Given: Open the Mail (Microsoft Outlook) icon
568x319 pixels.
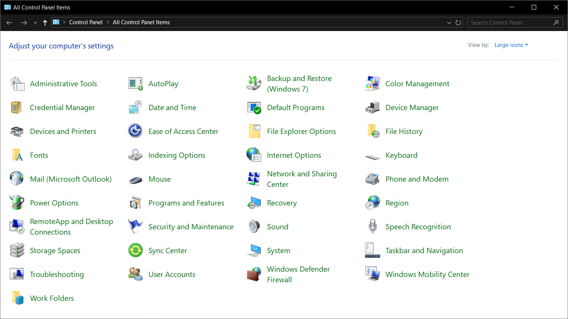Looking at the screenshot, I should (x=17, y=179).
